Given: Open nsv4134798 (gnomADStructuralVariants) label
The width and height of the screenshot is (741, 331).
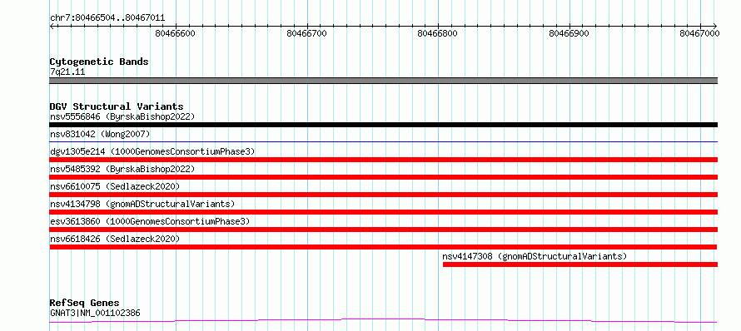Looking at the screenshot, I should coord(142,204).
